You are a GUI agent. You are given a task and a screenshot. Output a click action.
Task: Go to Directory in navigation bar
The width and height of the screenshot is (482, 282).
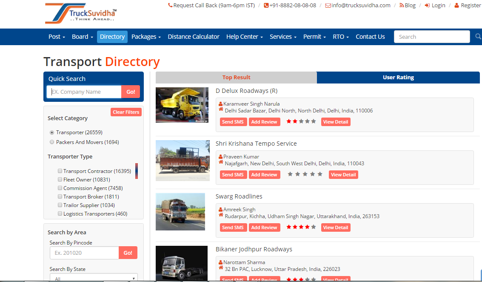(112, 37)
